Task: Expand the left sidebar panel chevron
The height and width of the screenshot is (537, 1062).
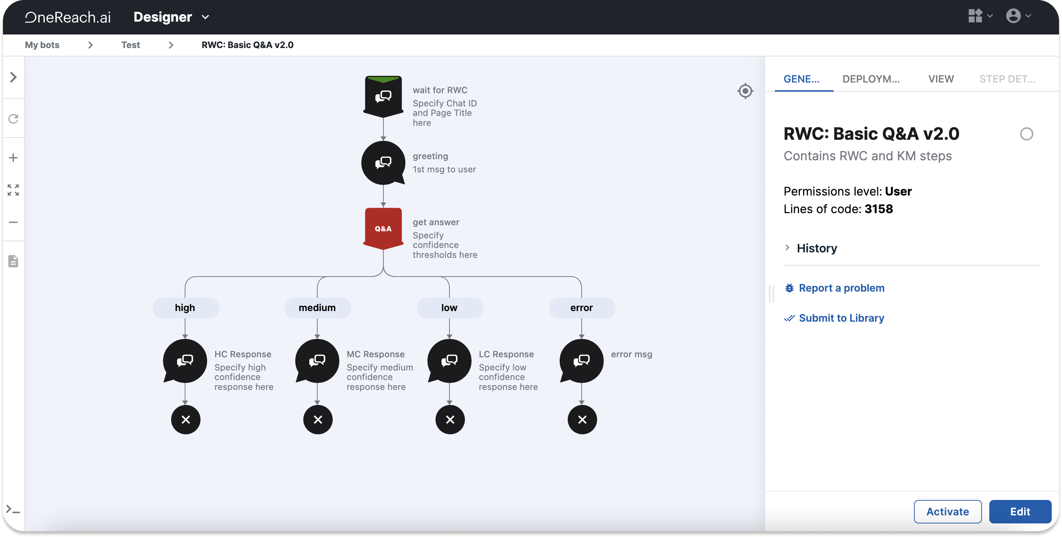Action: [x=13, y=77]
